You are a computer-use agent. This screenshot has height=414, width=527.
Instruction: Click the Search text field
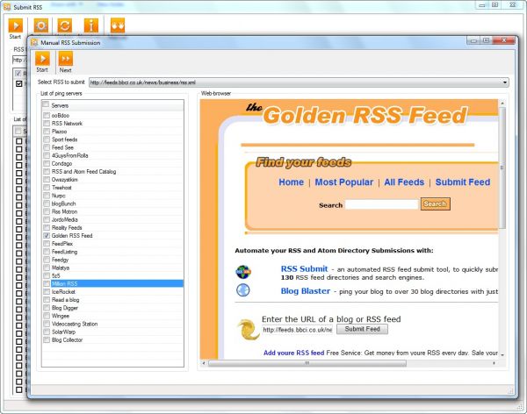pyautogui.click(x=382, y=204)
